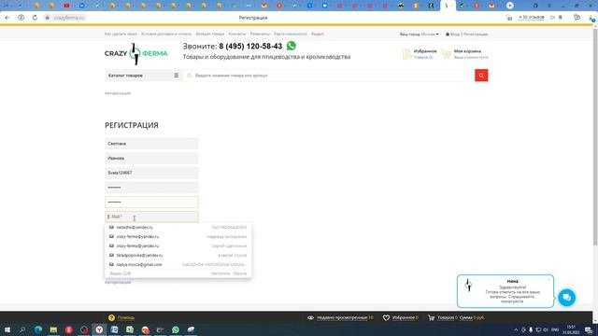Open Excel from the taskbar
This screenshot has height=336, width=598.
(x=130, y=329)
